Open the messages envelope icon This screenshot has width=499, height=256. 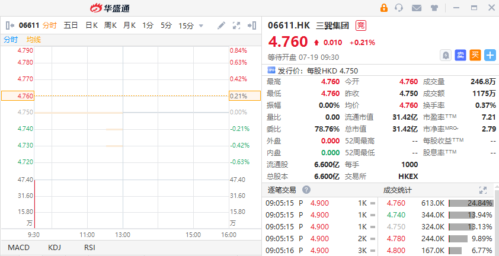click(417, 8)
